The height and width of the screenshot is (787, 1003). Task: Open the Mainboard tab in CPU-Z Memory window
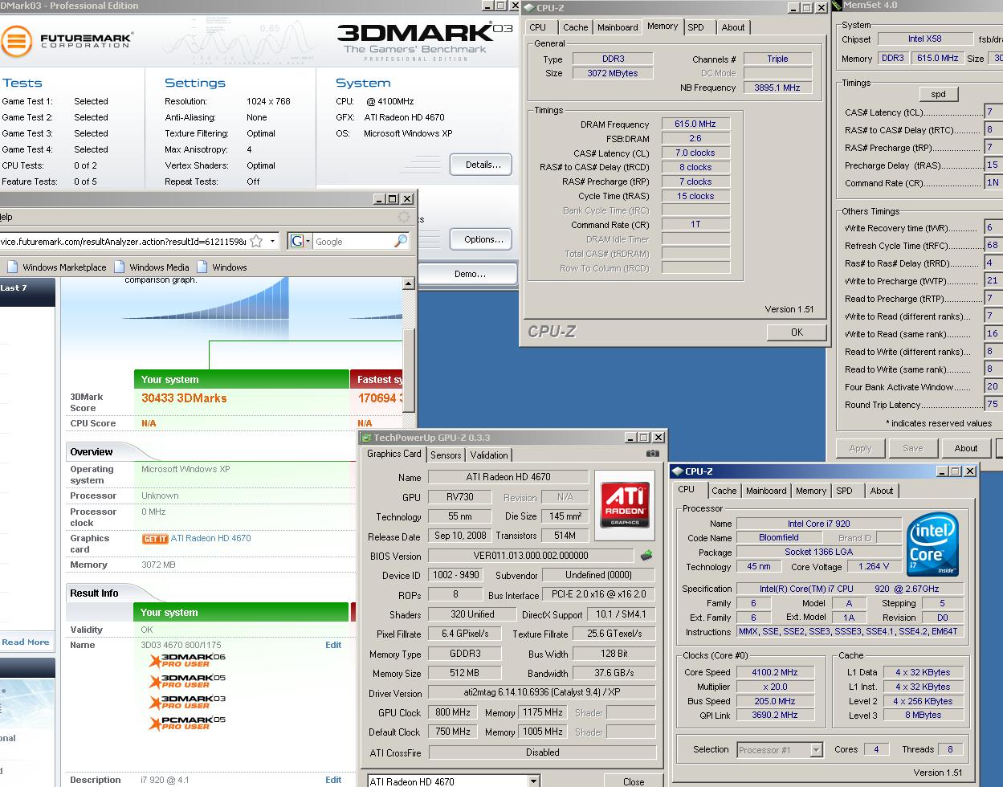point(618,27)
